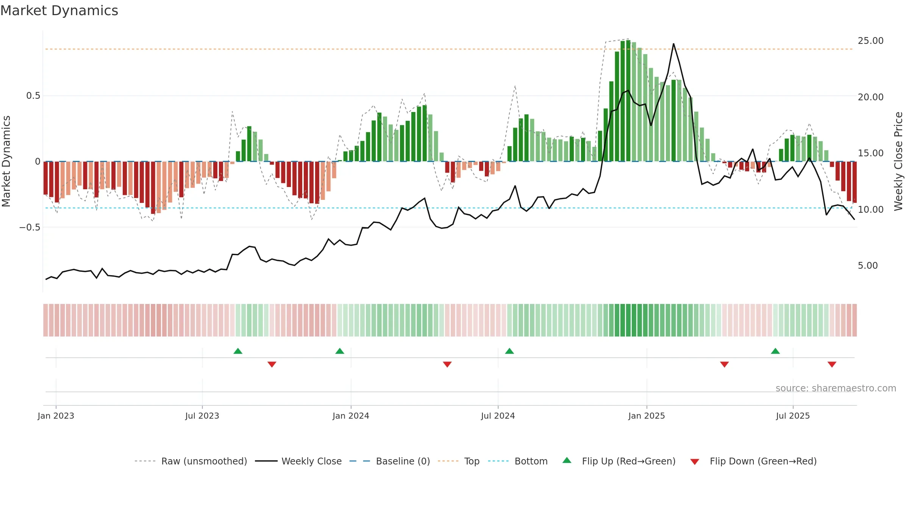
Task: Click the source: sharemaestro.com text
Action: coord(836,388)
